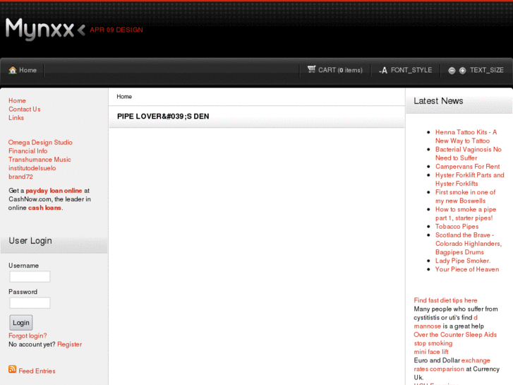Viewport: 513px width, 385px height.
Task: Visit Omega Design Studio link
Action: tap(40, 142)
